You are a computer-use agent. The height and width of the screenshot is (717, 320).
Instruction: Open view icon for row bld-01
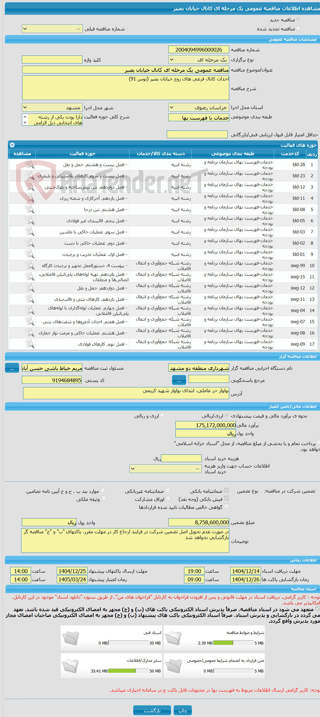[x=29, y=254]
